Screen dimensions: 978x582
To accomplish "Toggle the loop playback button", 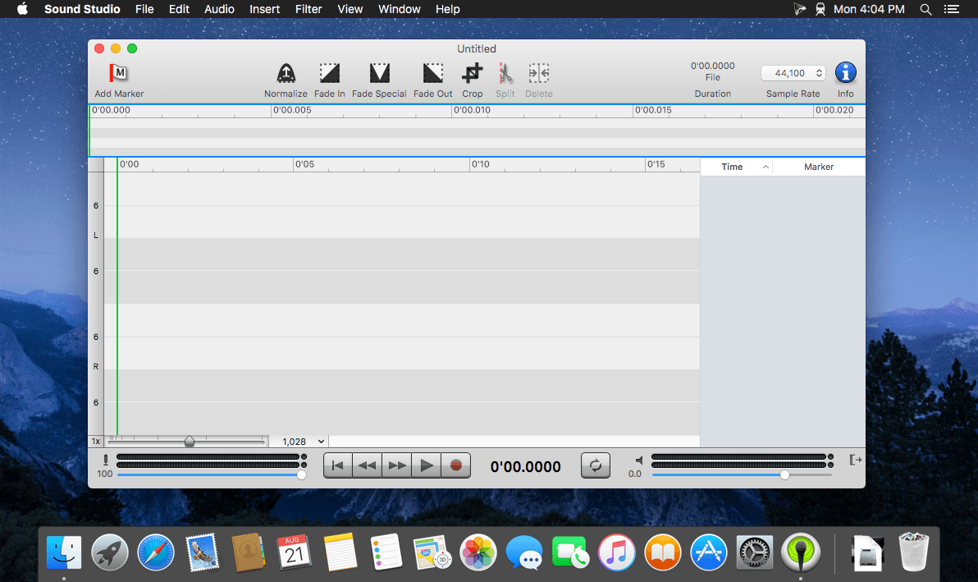I will (595, 465).
